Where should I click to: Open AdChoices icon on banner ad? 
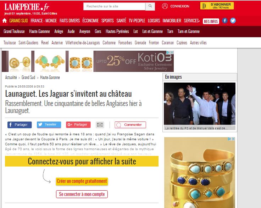[168, 52]
